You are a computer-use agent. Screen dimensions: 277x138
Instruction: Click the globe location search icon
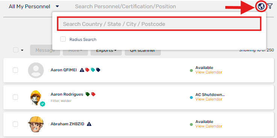261,6
